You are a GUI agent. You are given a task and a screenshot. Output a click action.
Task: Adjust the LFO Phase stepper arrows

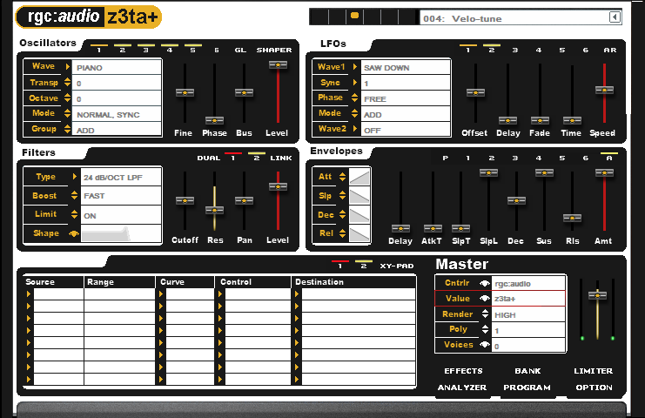[354, 98]
